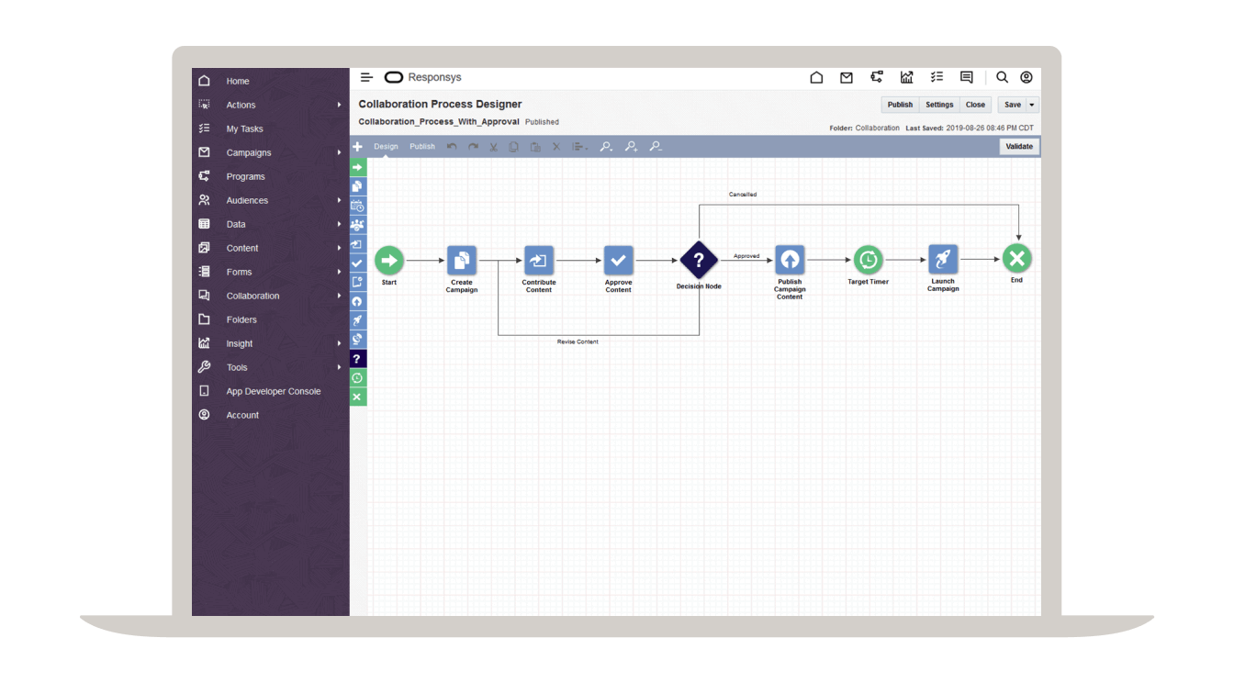Screen dimensions: 1234x694
Task: Select the people group stage in the palette
Action: [x=358, y=225]
